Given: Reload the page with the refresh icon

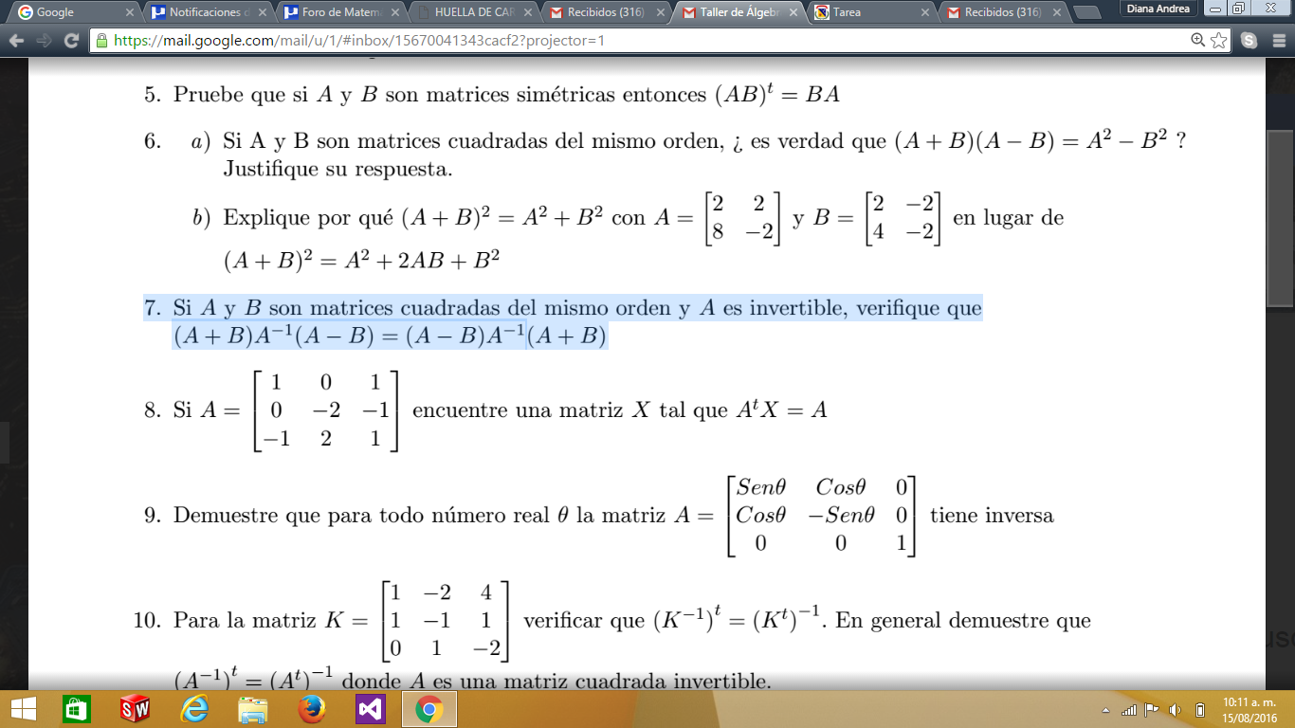Looking at the screenshot, I should 70,41.
